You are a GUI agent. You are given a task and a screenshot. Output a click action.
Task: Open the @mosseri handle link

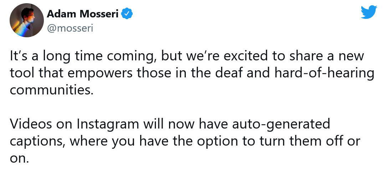coord(70,28)
